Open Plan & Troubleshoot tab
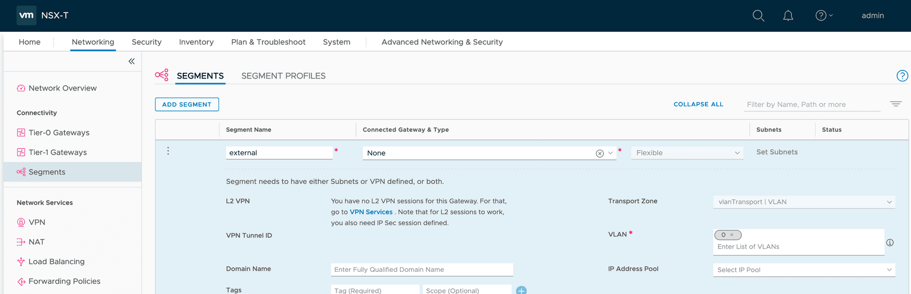911x294 pixels. tap(268, 42)
